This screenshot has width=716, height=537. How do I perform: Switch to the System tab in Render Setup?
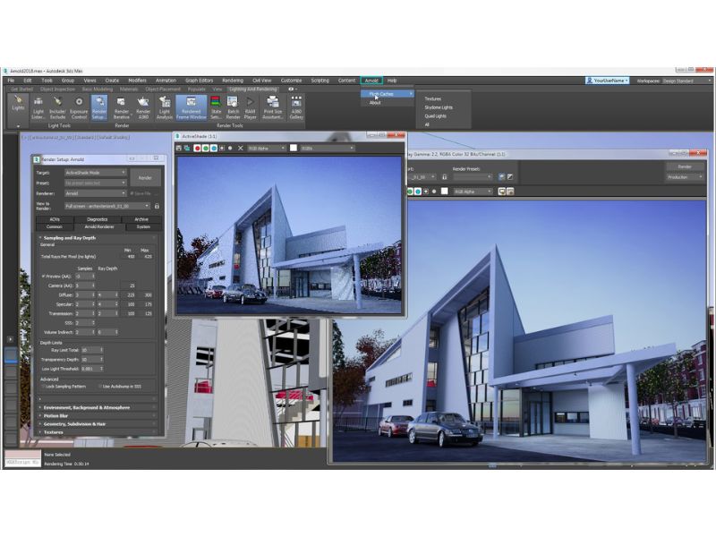(x=143, y=226)
